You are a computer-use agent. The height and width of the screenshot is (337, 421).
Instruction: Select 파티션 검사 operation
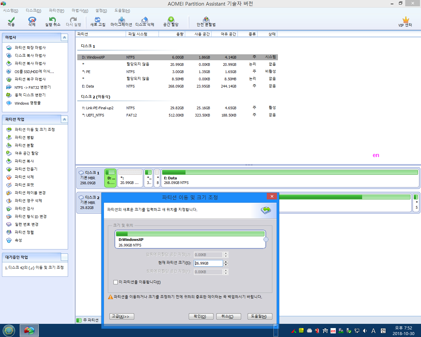(x=24, y=209)
